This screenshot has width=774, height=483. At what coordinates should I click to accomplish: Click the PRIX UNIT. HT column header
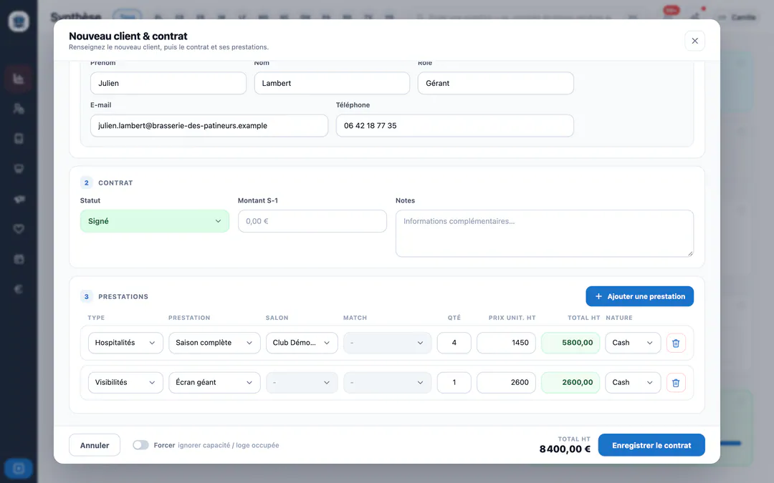pos(512,318)
